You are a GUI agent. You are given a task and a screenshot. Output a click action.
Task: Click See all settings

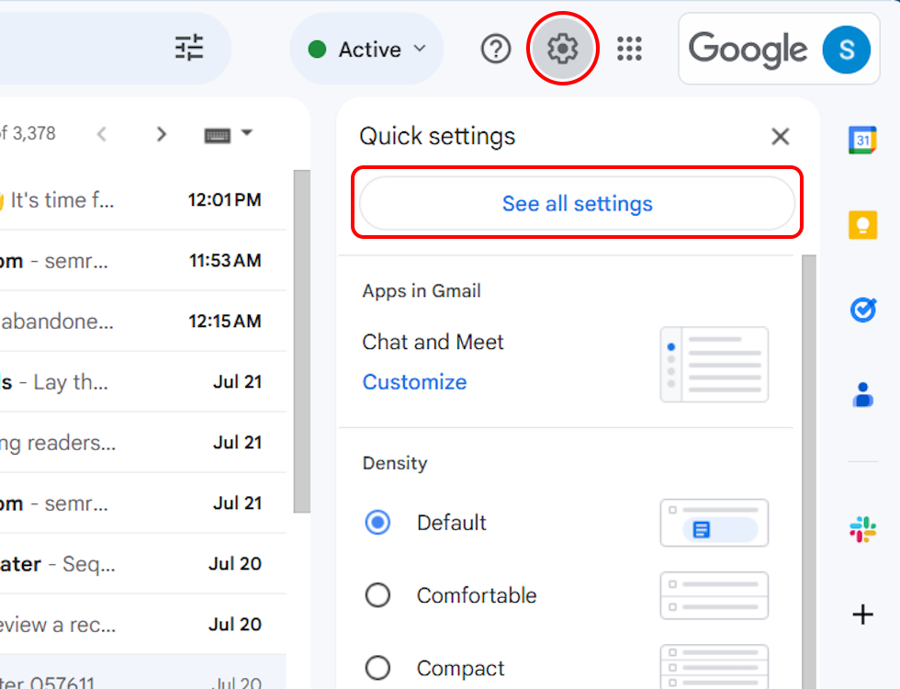click(x=577, y=203)
